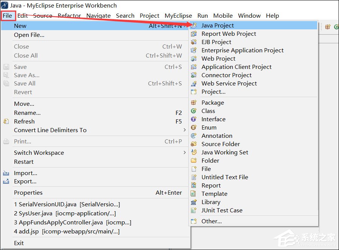Open the Edit menu
The height and width of the screenshot is (250, 339).
pos(23,15)
